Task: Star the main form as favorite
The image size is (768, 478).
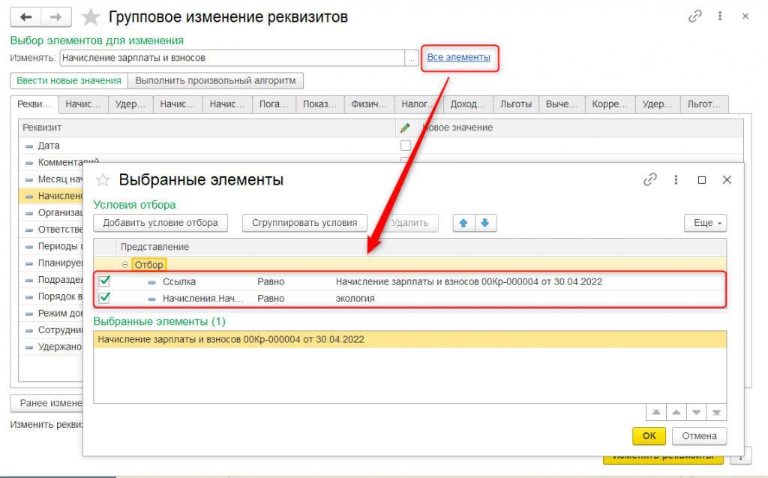Action: coord(91,17)
